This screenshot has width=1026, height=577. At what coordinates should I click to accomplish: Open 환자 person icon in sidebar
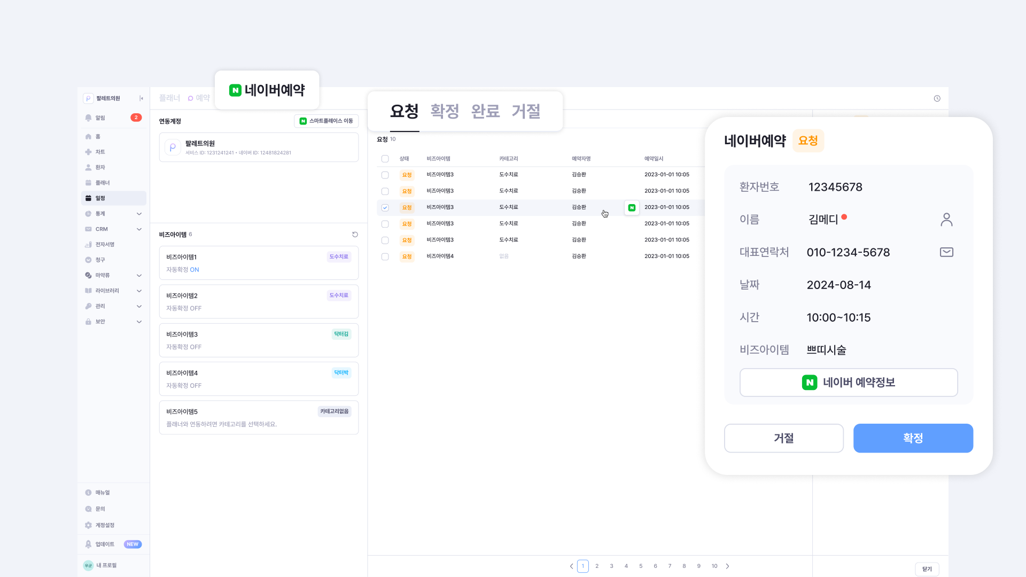(x=88, y=167)
